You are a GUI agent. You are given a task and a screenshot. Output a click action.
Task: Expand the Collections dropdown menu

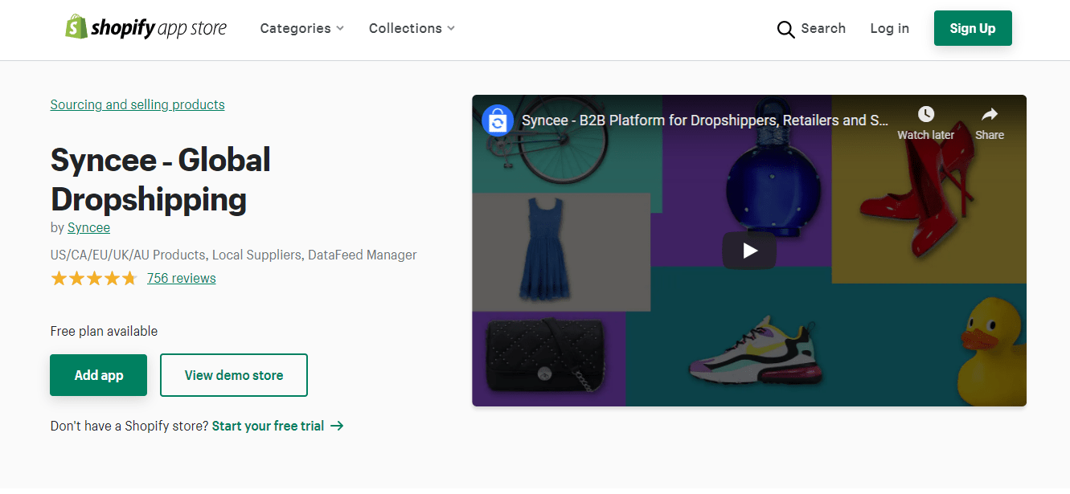412,28
